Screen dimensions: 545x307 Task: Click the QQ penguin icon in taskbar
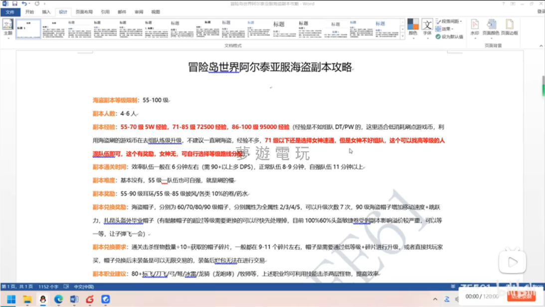tap(43, 299)
